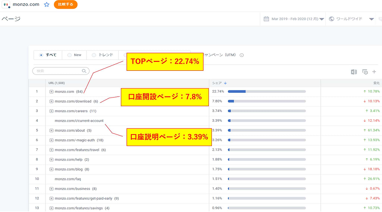Open the monzo.com/help URL text
Viewport: 382px width, 212px height.
point(69,160)
